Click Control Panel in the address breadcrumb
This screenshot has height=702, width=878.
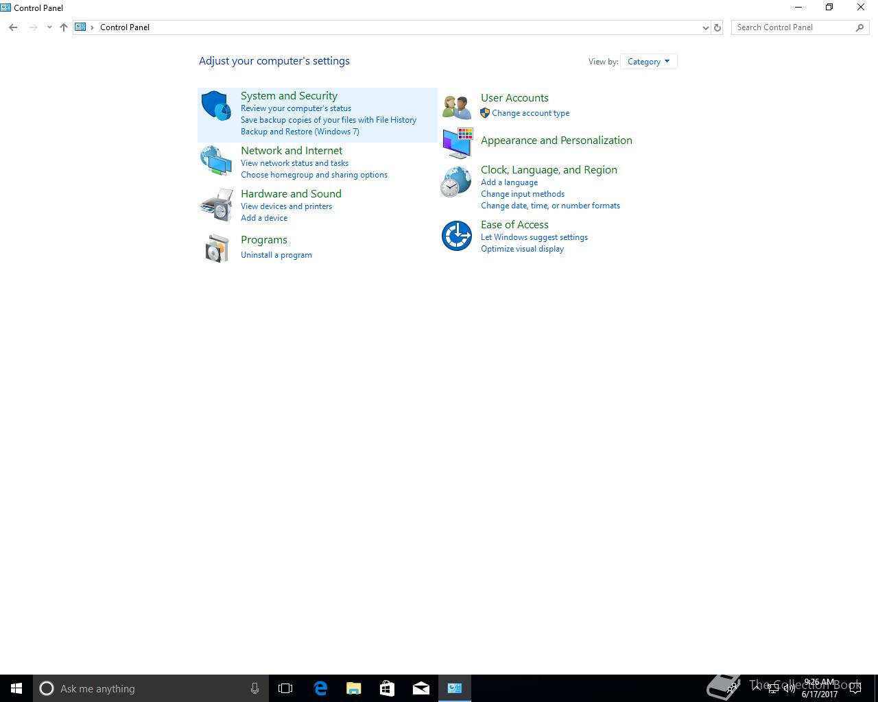pyautogui.click(x=125, y=27)
